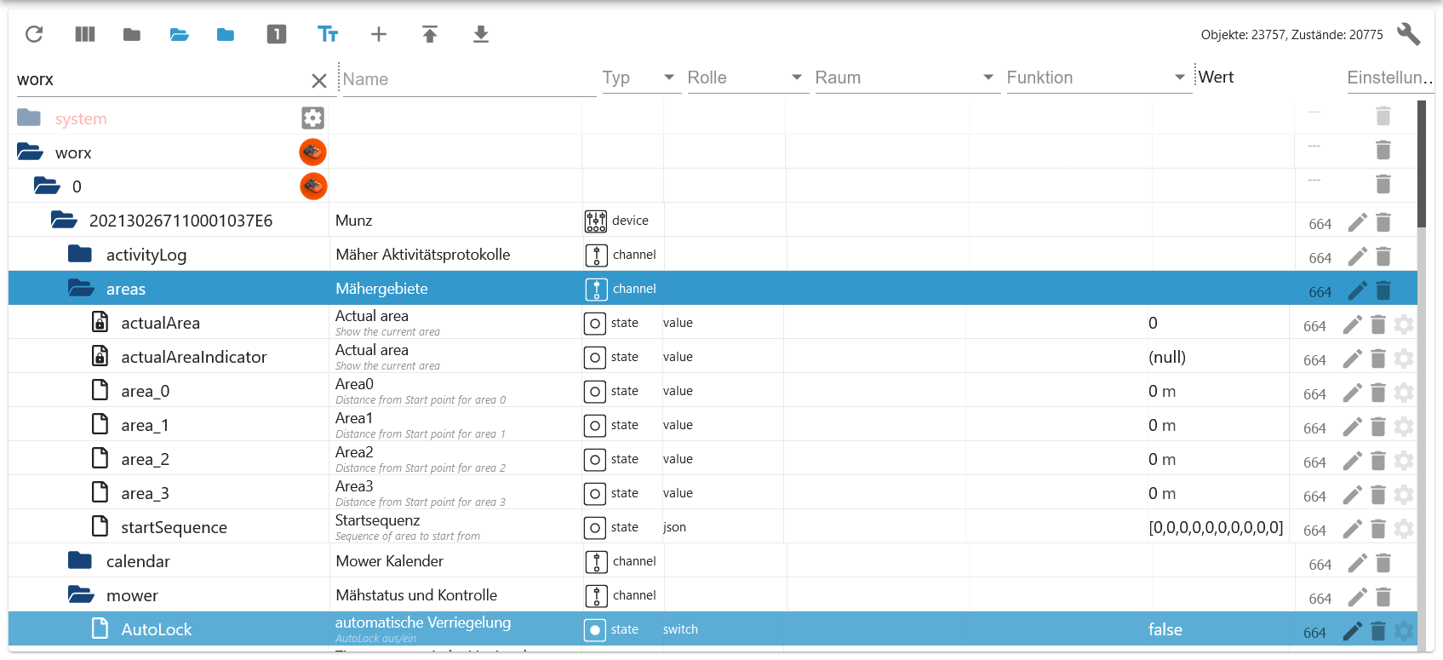Delete the activityLog channel

point(1383,256)
